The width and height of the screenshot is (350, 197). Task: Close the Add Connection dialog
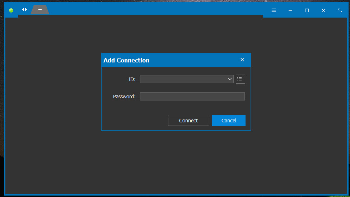pyautogui.click(x=242, y=60)
